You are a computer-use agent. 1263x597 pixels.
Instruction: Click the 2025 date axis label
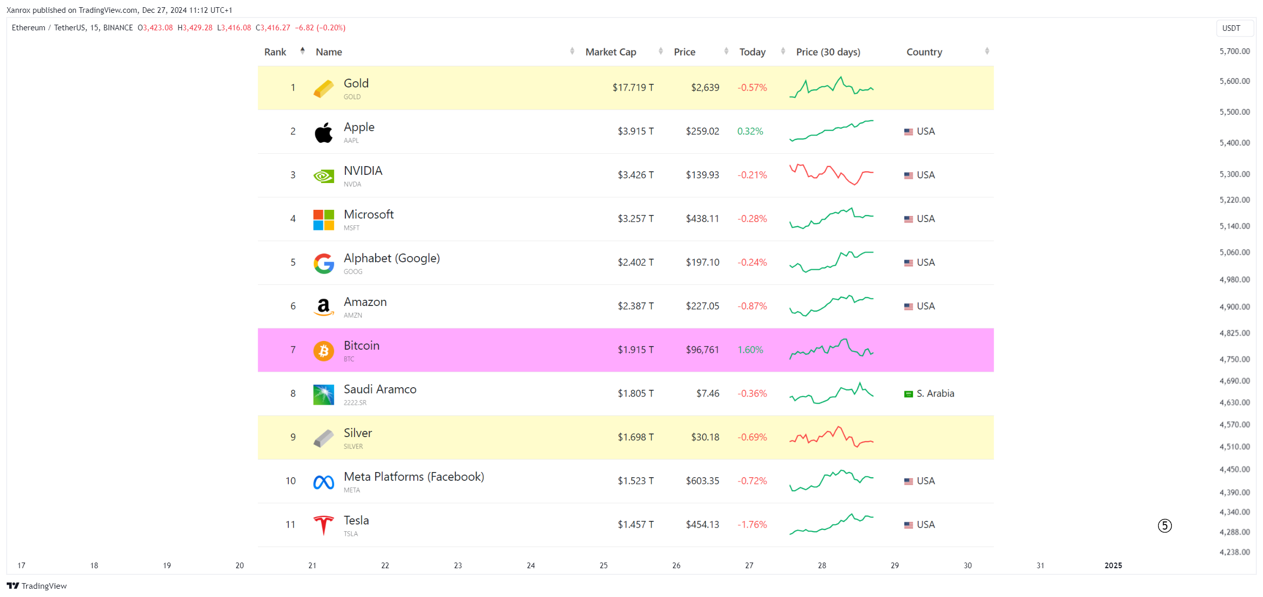coord(1113,565)
